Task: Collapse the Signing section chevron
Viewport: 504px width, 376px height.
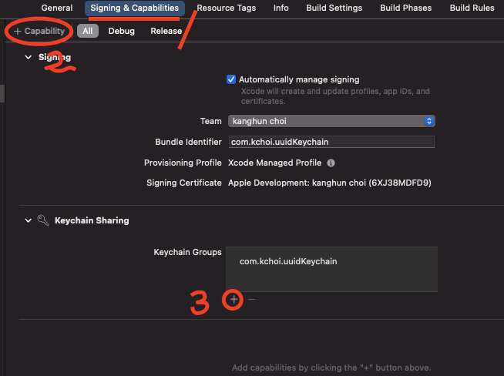Action: click(29, 57)
